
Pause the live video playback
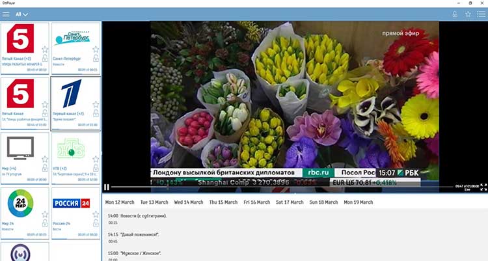pyautogui.click(x=107, y=187)
